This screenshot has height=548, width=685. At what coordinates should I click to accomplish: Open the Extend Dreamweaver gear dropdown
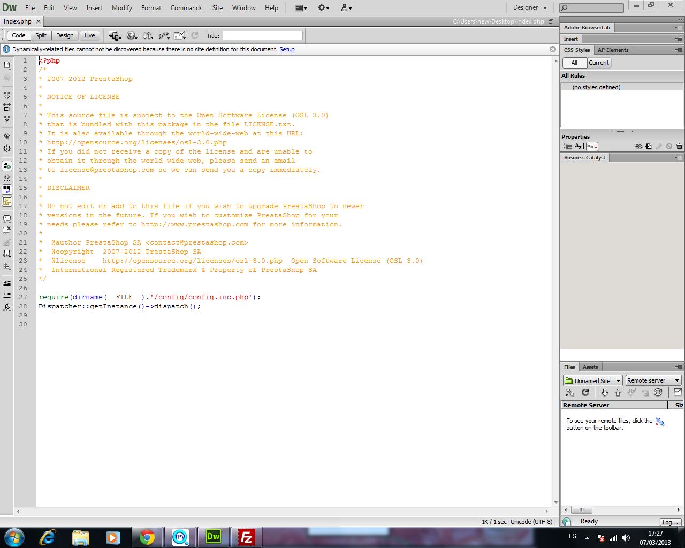[x=324, y=8]
